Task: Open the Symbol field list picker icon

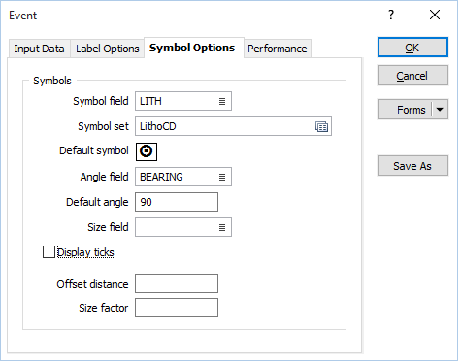Action: pos(222,101)
